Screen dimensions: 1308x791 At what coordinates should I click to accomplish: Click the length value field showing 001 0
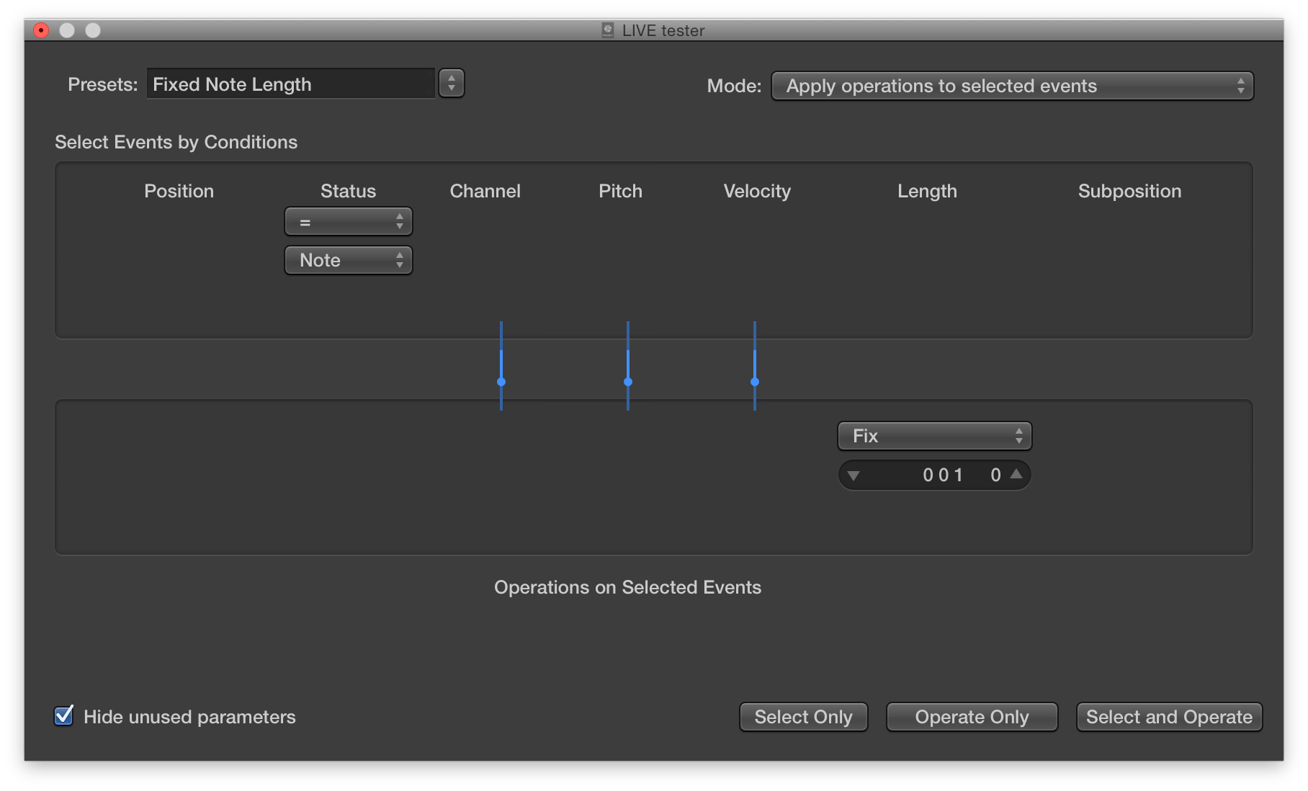click(x=944, y=475)
